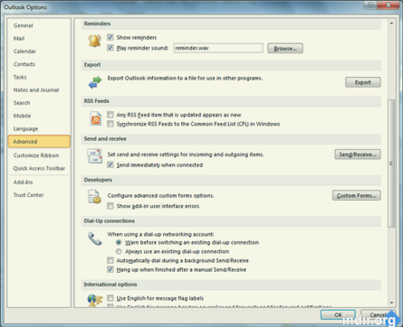Screen dimensions: 403x327
Task: Select the Advanced category
Action: click(39, 142)
